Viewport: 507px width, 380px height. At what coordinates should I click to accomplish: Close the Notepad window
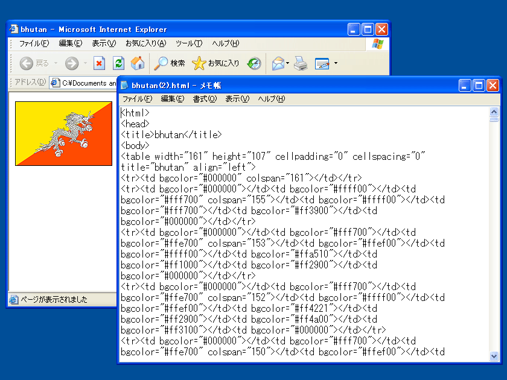coord(493,86)
